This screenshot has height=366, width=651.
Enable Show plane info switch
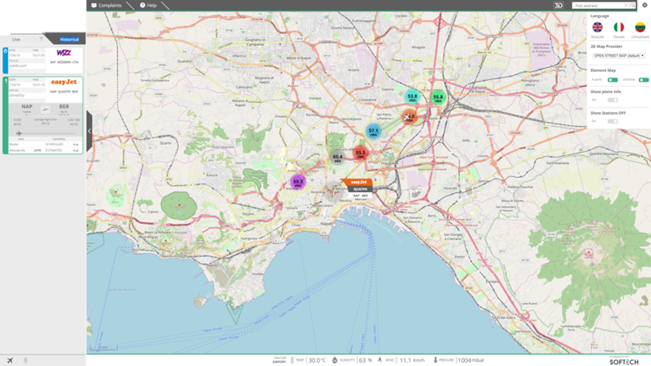pos(612,100)
